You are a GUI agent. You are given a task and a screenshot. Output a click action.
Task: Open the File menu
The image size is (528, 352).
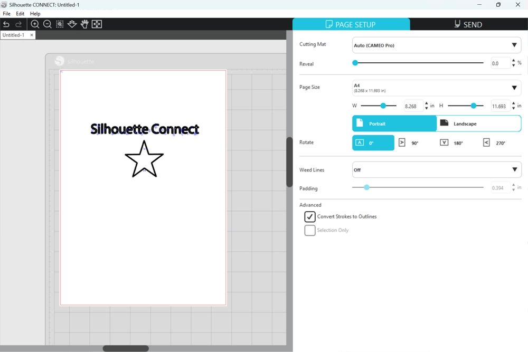[6, 14]
